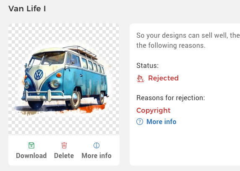Click the rejection explanation paragraph

[188, 40]
